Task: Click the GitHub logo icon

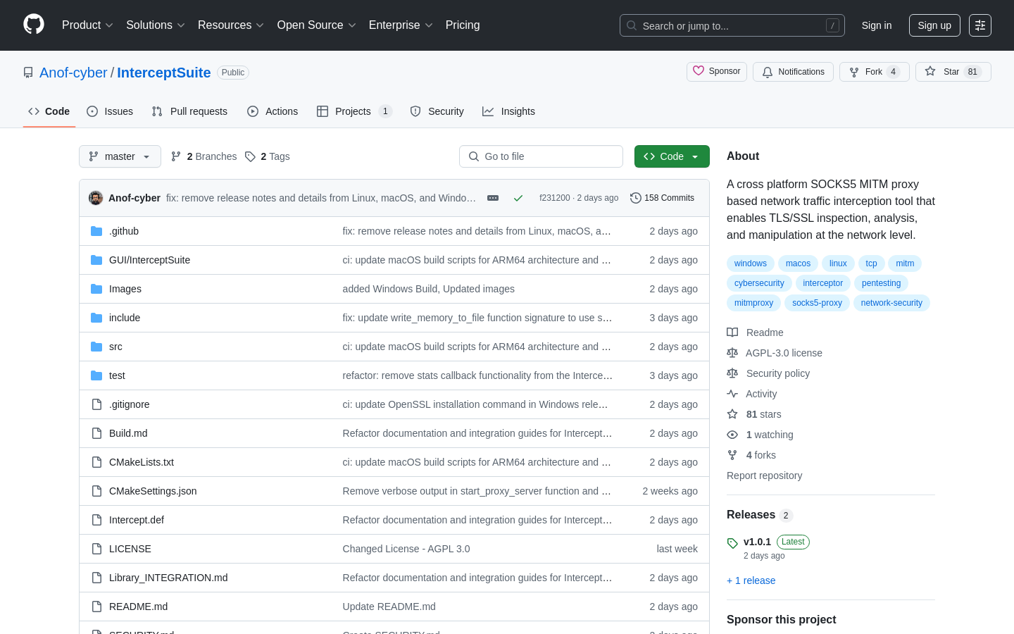Action: (x=34, y=25)
